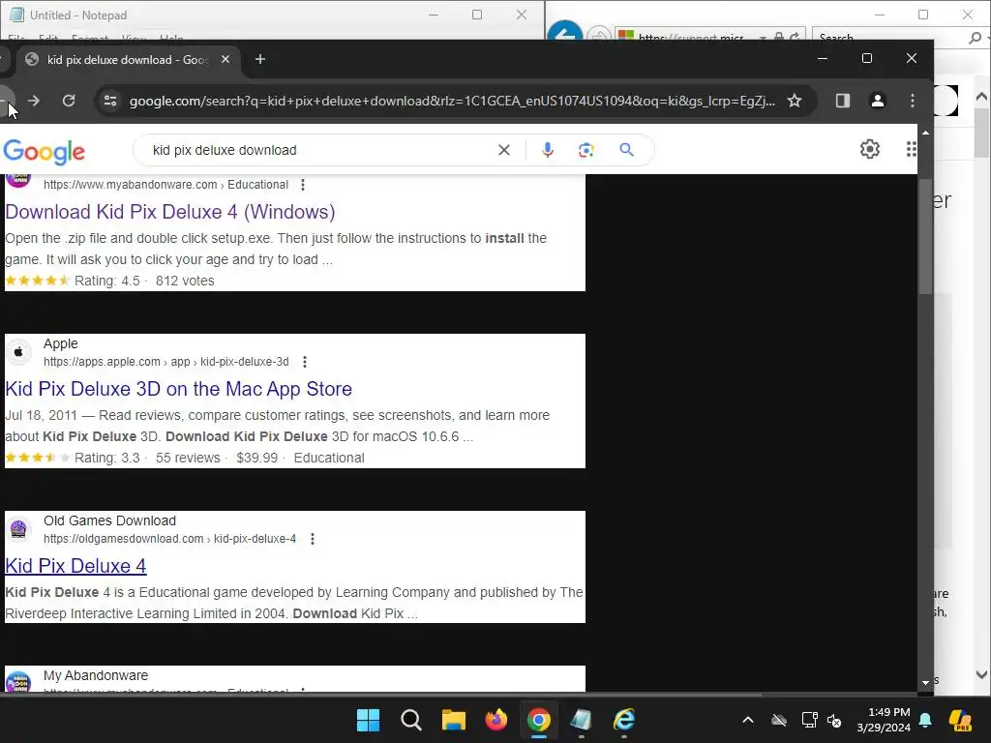Click Internet Explorer search magnifier icon
Image resolution: width=991 pixels, height=743 pixels.
tap(976, 38)
